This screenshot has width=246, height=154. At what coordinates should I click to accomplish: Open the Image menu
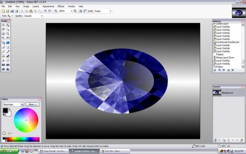(26, 7)
